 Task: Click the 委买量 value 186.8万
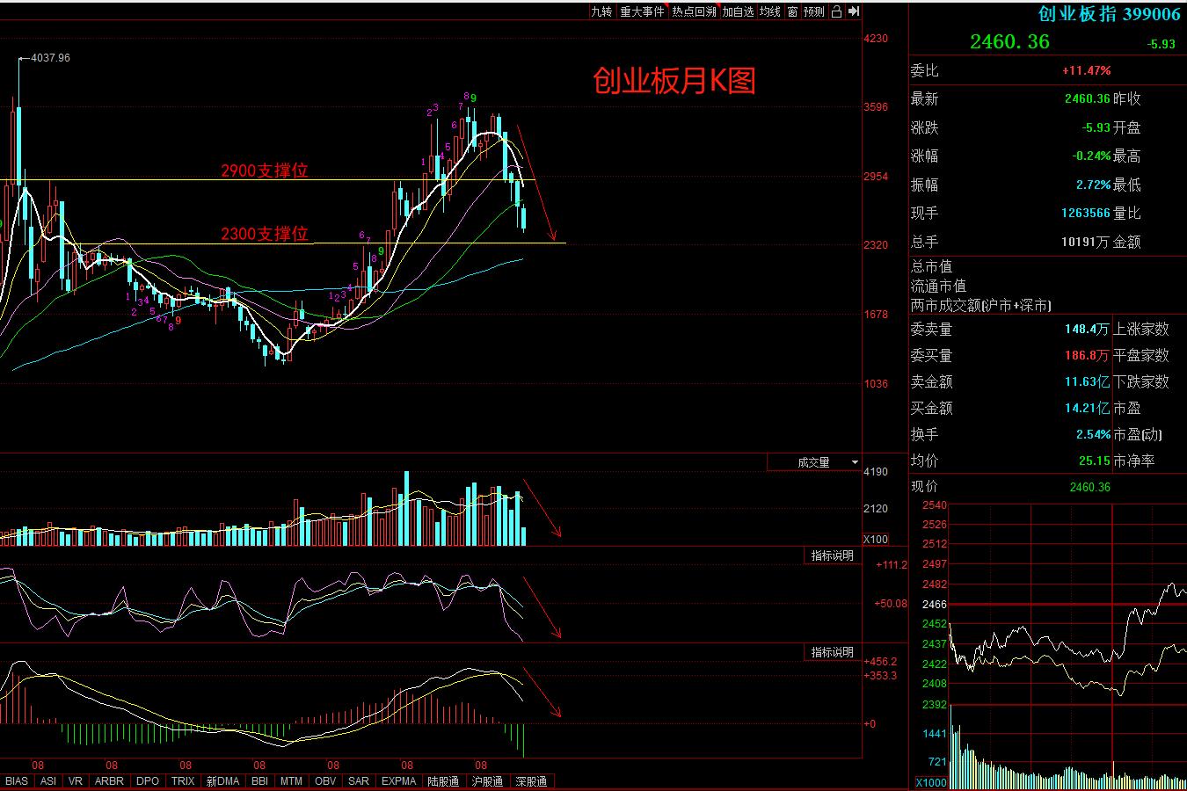point(1087,355)
